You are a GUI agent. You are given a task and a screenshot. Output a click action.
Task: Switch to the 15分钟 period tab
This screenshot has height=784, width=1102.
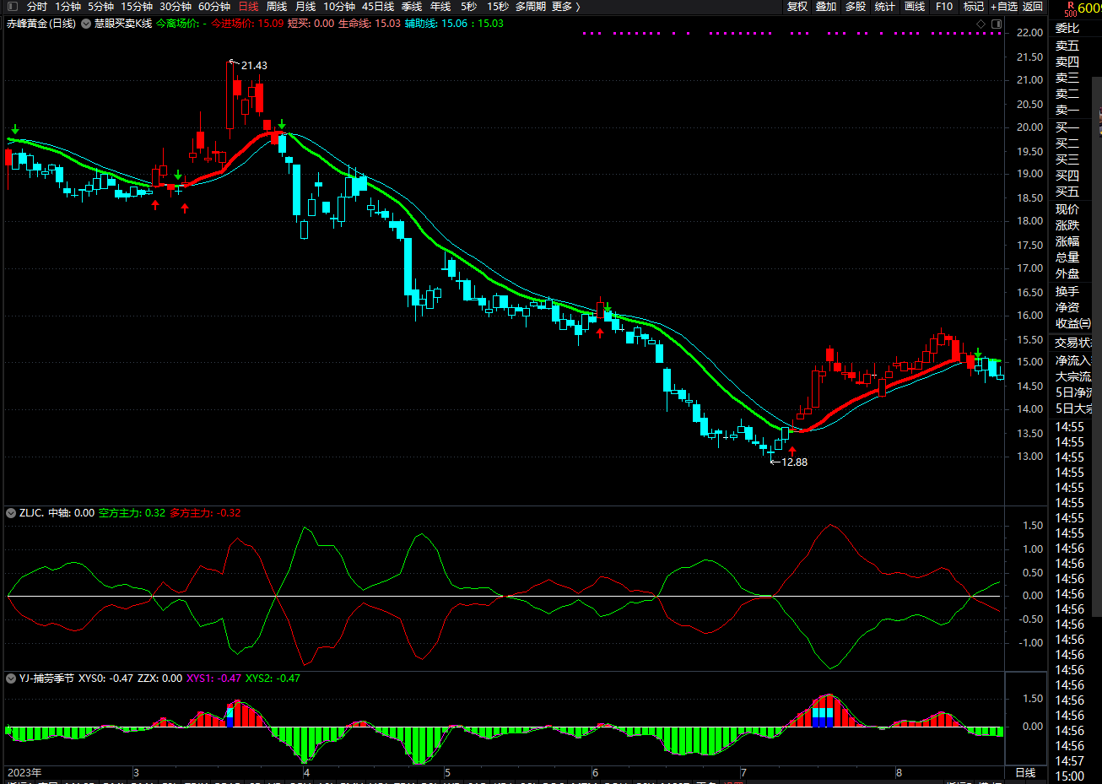(x=136, y=6)
